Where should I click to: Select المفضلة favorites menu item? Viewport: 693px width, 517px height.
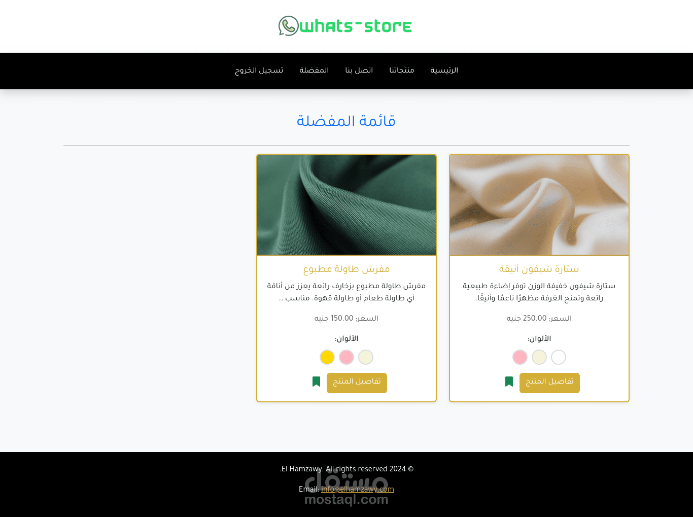coord(314,71)
